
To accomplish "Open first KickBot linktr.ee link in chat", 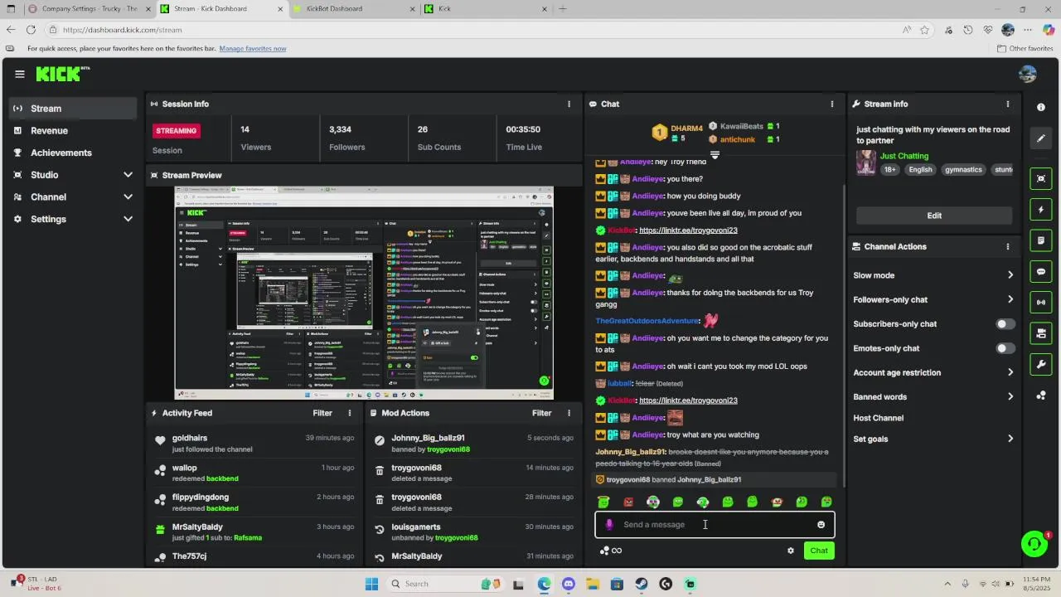I will 688,231.
